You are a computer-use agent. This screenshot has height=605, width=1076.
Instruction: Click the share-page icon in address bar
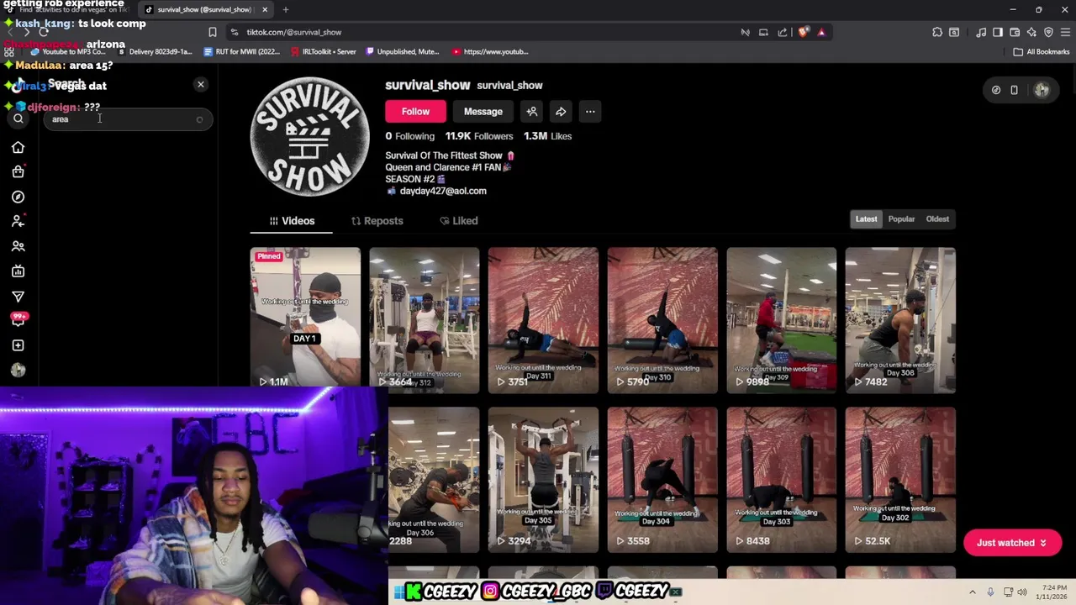(x=783, y=32)
